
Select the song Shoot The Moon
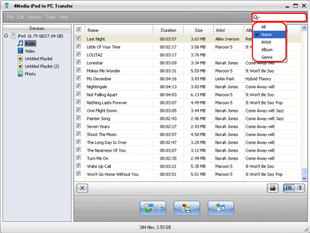(102, 134)
